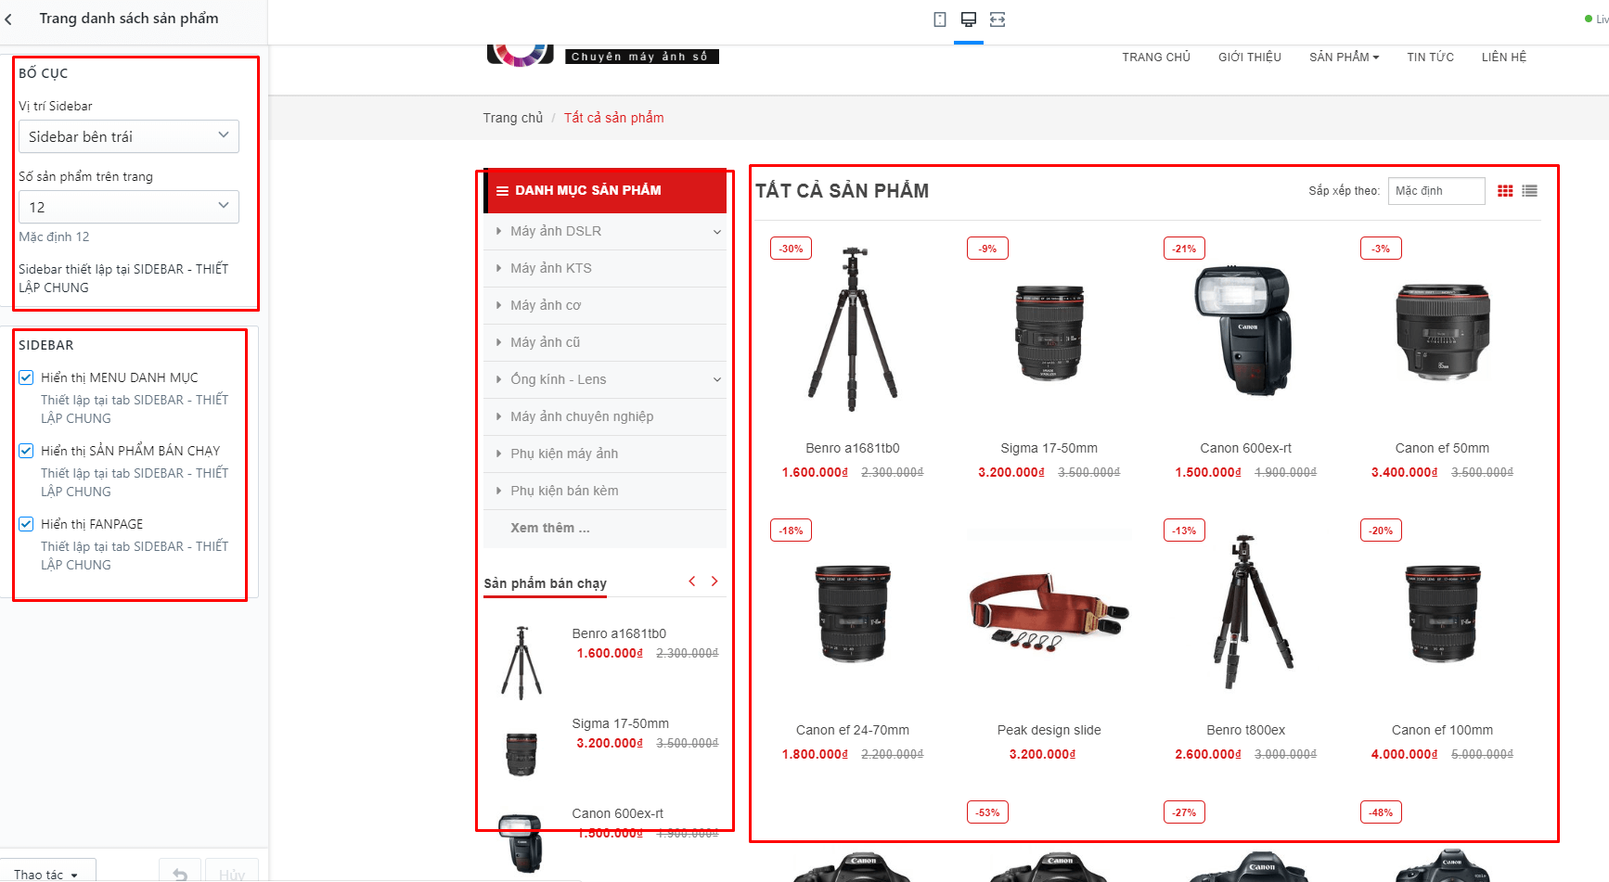Click Canon ef 24-70mm lens image
The image size is (1609, 882).
853,612
